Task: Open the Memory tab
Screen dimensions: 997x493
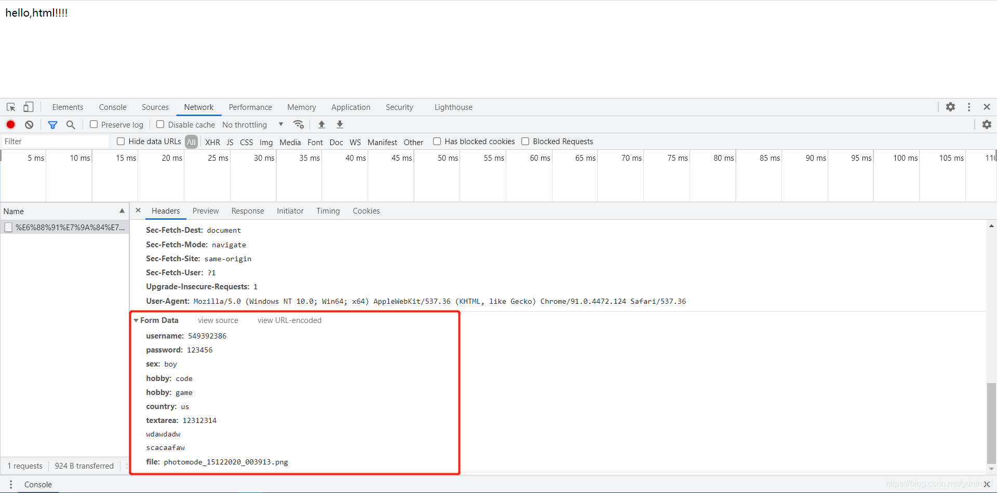Action: (x=302, y=107)
